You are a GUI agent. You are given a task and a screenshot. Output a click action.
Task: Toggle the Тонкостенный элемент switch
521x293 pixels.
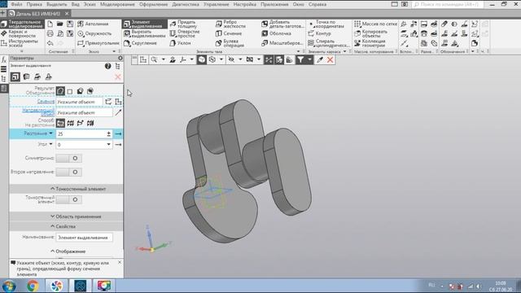coord(68,199)
